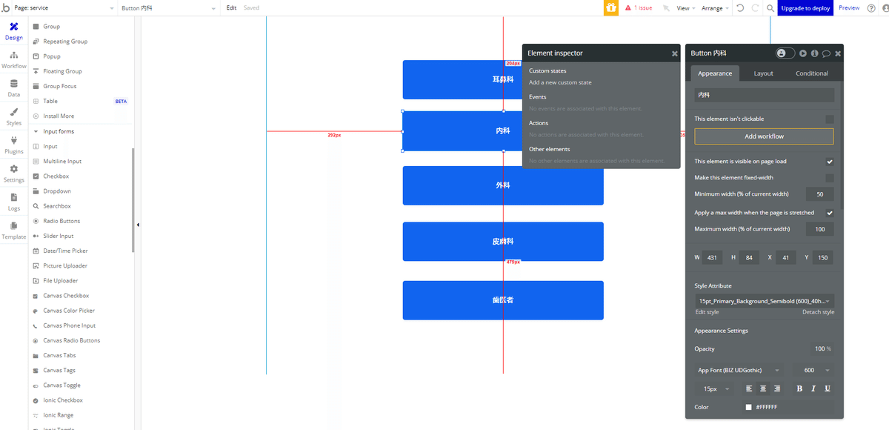Image resolution: width=889 pixels, height=430 pixels.
Task: Click Add a new custom state
Action: pyautogui.click(x=560, y=82)
